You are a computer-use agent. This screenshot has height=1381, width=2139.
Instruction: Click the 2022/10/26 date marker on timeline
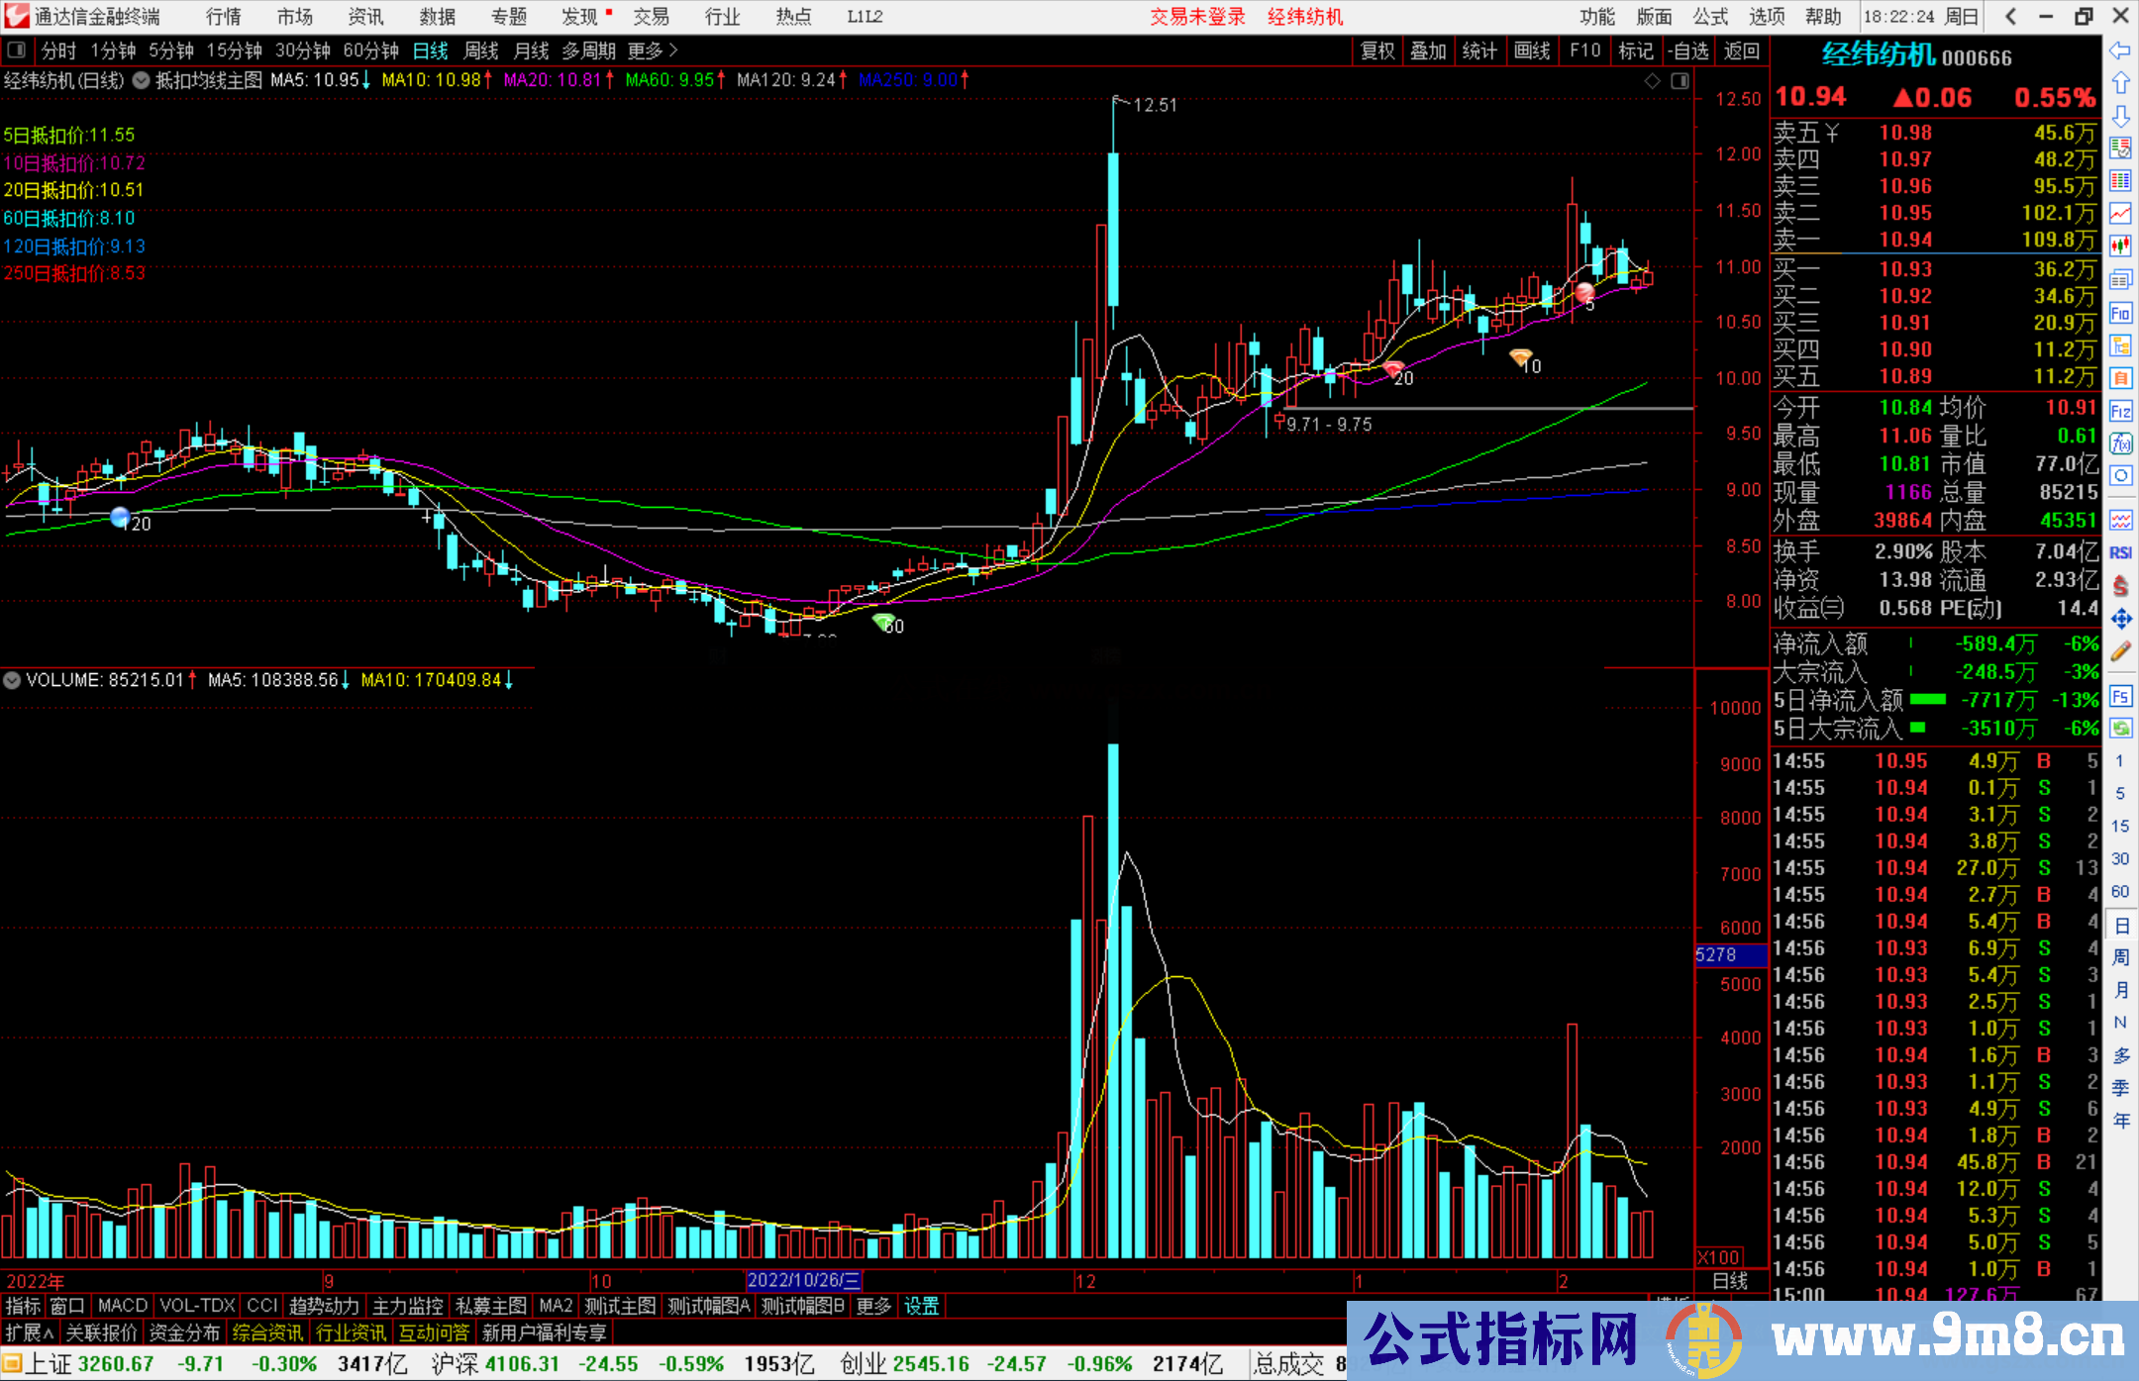pos(803,1281)
